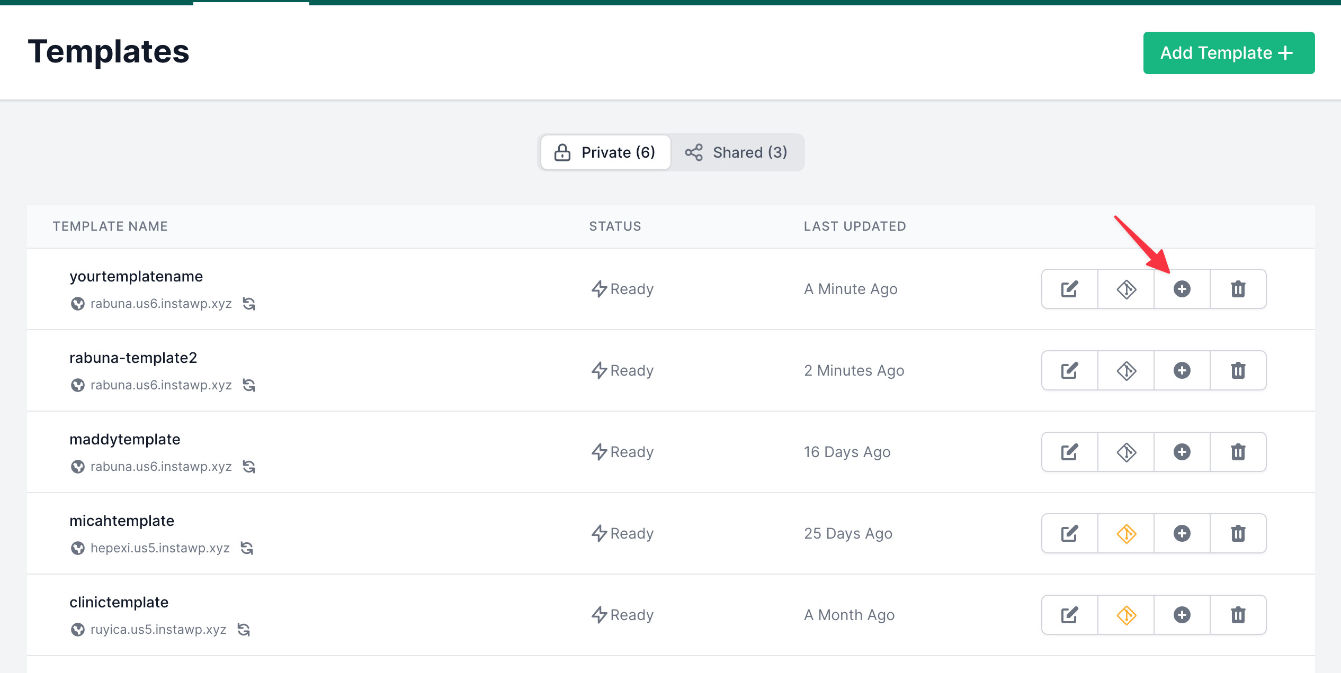Select the clinictemplate template name
Viewport: 1341px width, 673px height.
coord(119,602)
